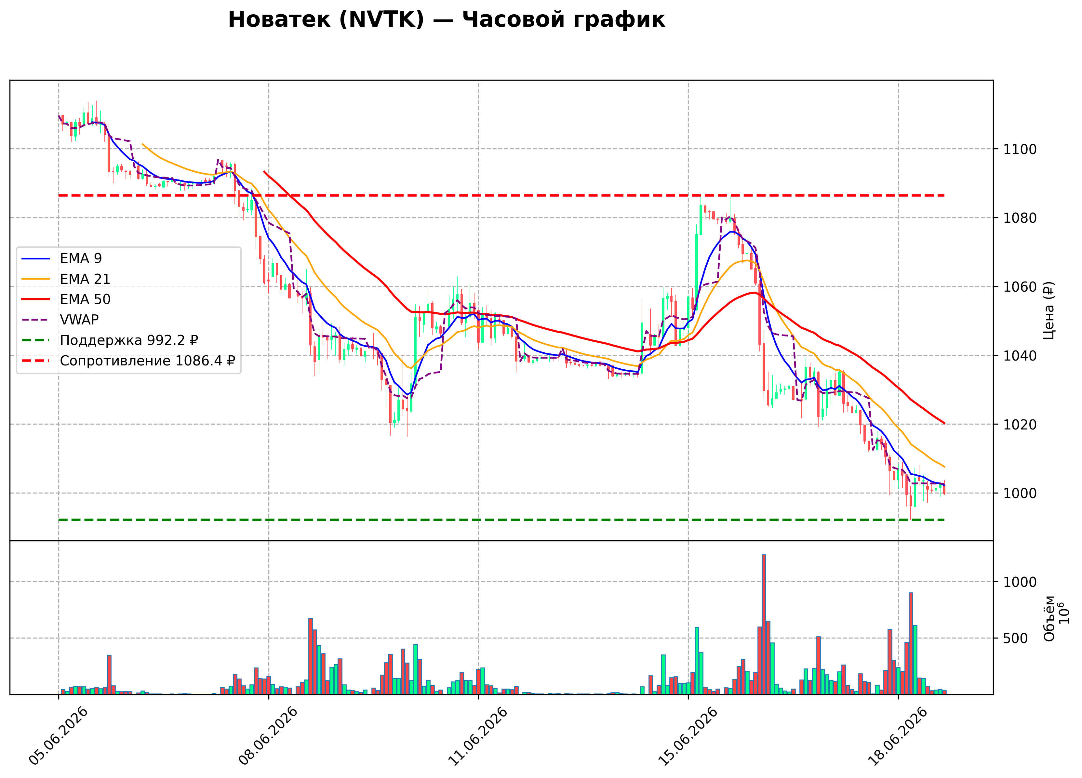Select the "EMA 21" legend label

pos(85,279)
